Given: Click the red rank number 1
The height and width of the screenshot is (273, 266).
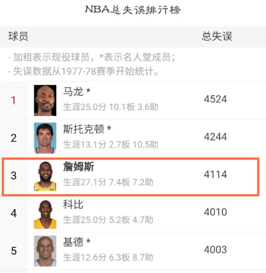Looking at the screenshot, I should pyautogui.click(x=13, y=100).
